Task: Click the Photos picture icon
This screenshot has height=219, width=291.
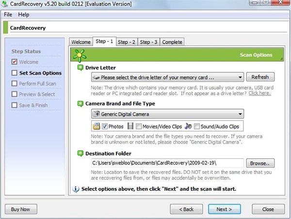Action: (x=97, y=126)
